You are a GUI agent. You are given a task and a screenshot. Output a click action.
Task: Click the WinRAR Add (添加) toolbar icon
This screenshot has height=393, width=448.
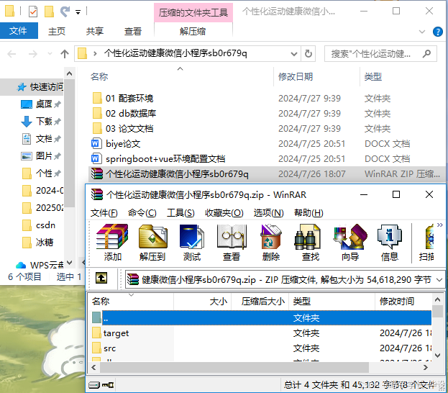(x=112, y=243)
